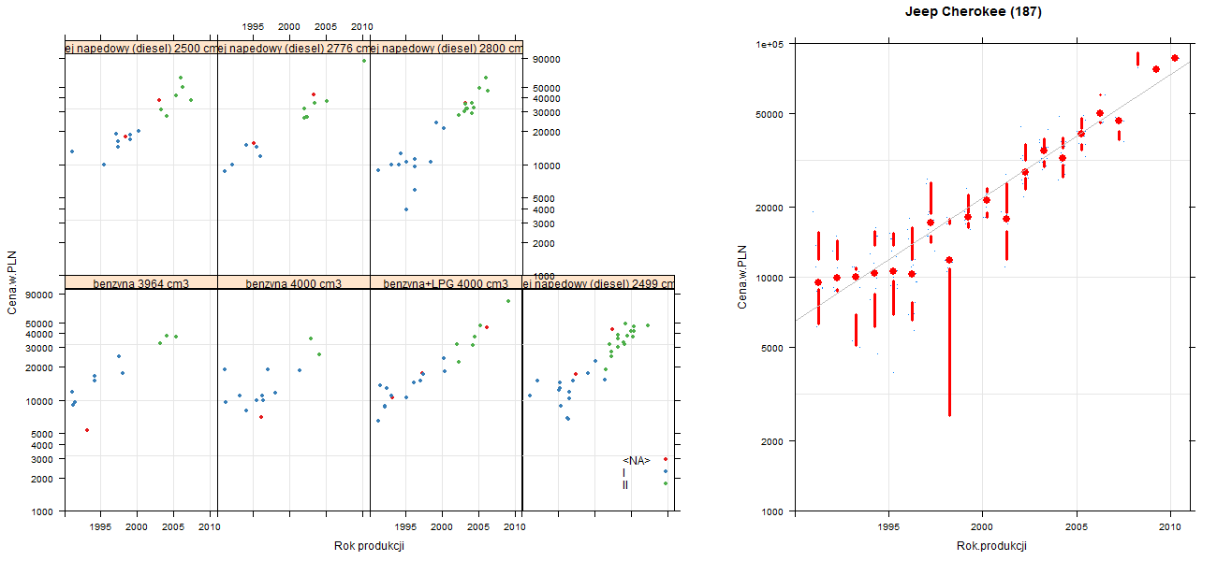The width and height of the screenshot is (1217, 561).
Task: Click the "2010" tick above the left lattice
Action: [362, 26]
